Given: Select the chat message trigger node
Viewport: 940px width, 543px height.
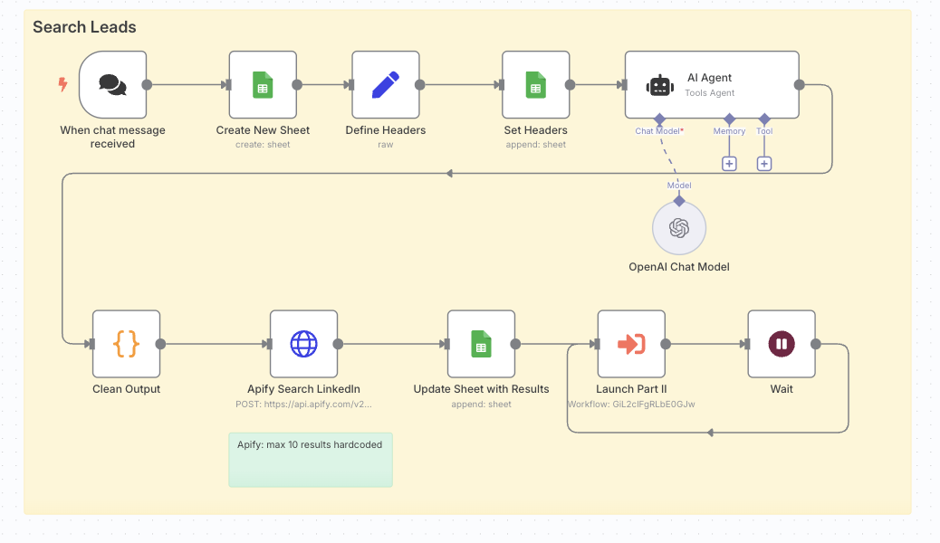Looking at the screenshot, I should pos(112,85).
